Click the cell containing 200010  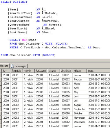[66, 113]
